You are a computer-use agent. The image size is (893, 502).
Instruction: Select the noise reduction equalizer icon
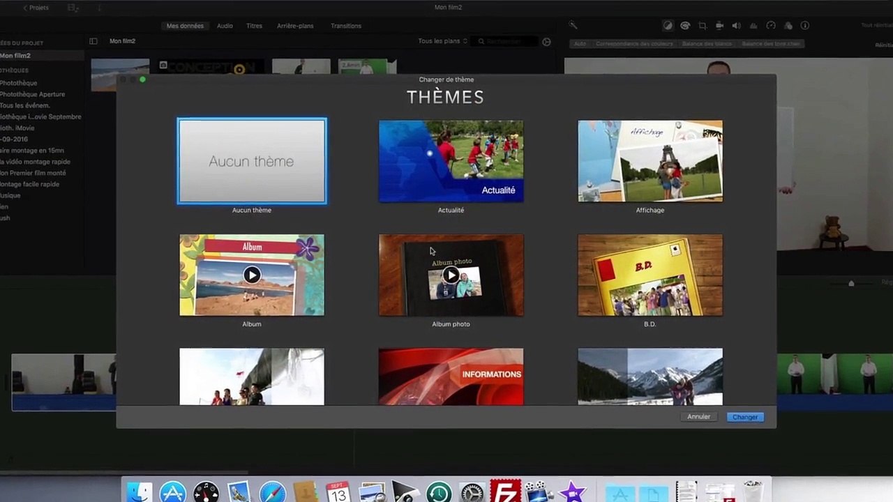pyautogui.click(x=753, y=26)
